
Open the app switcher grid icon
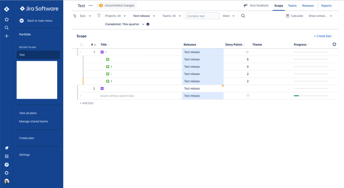point(7,156)
